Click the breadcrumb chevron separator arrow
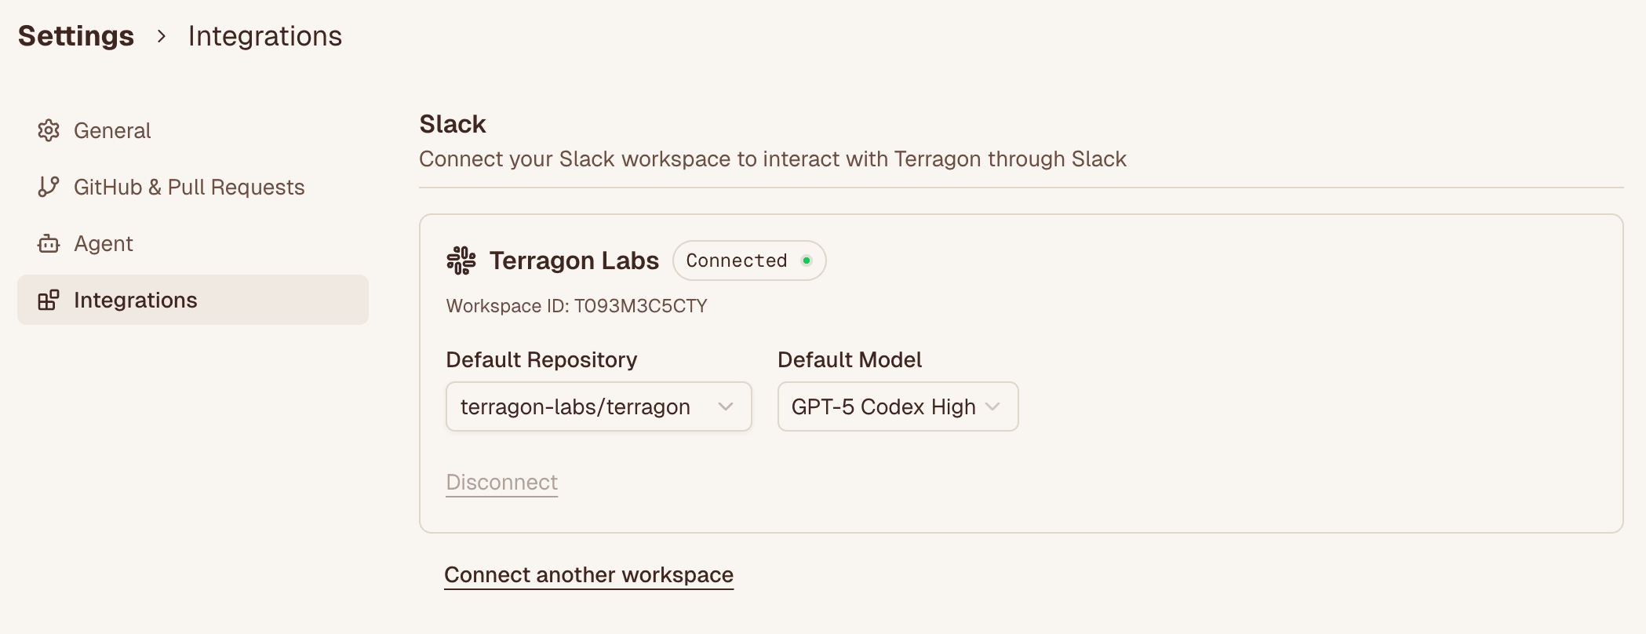1646x634 pixels. [162, 36]
